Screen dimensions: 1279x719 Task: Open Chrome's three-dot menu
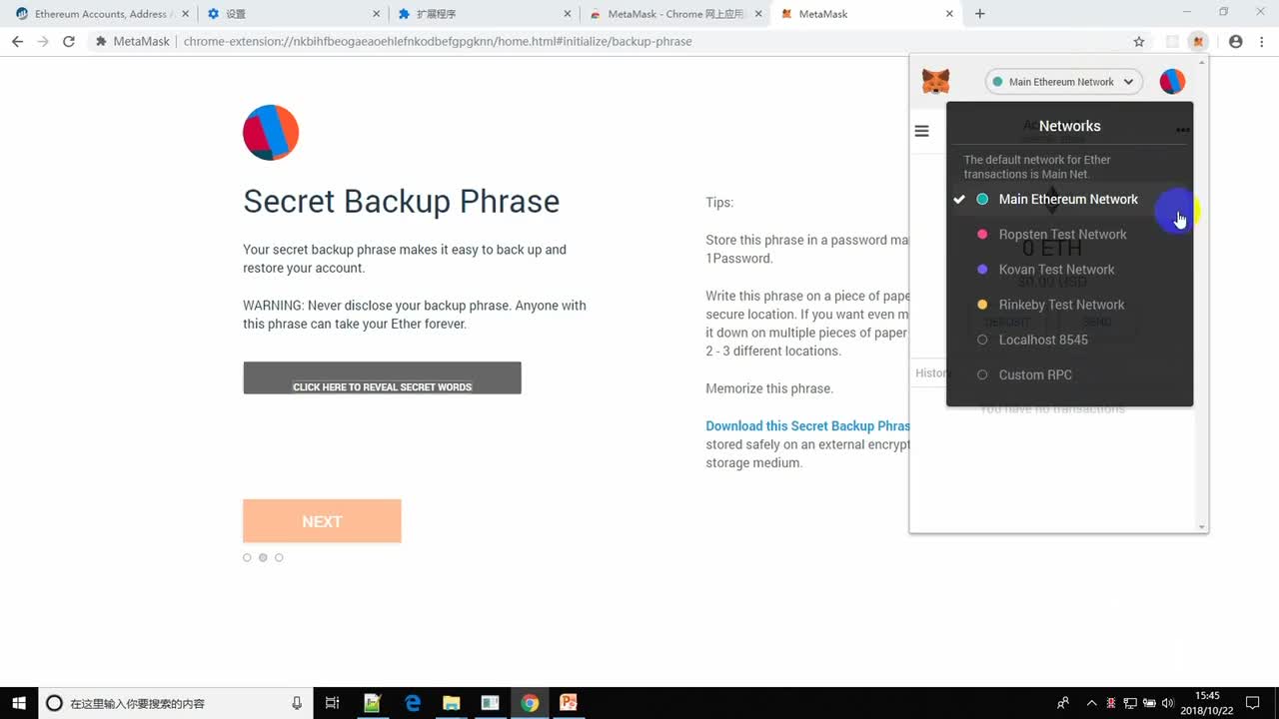coord(1262,42)
